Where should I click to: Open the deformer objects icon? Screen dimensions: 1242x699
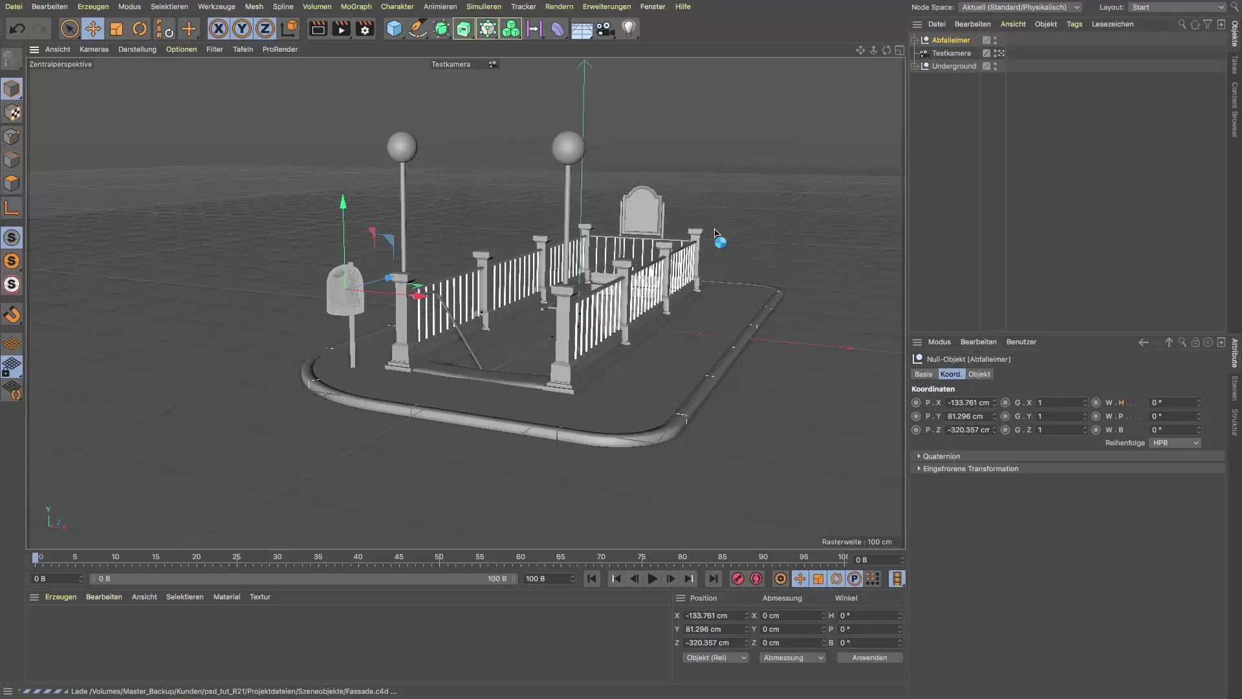coord(558,28)
